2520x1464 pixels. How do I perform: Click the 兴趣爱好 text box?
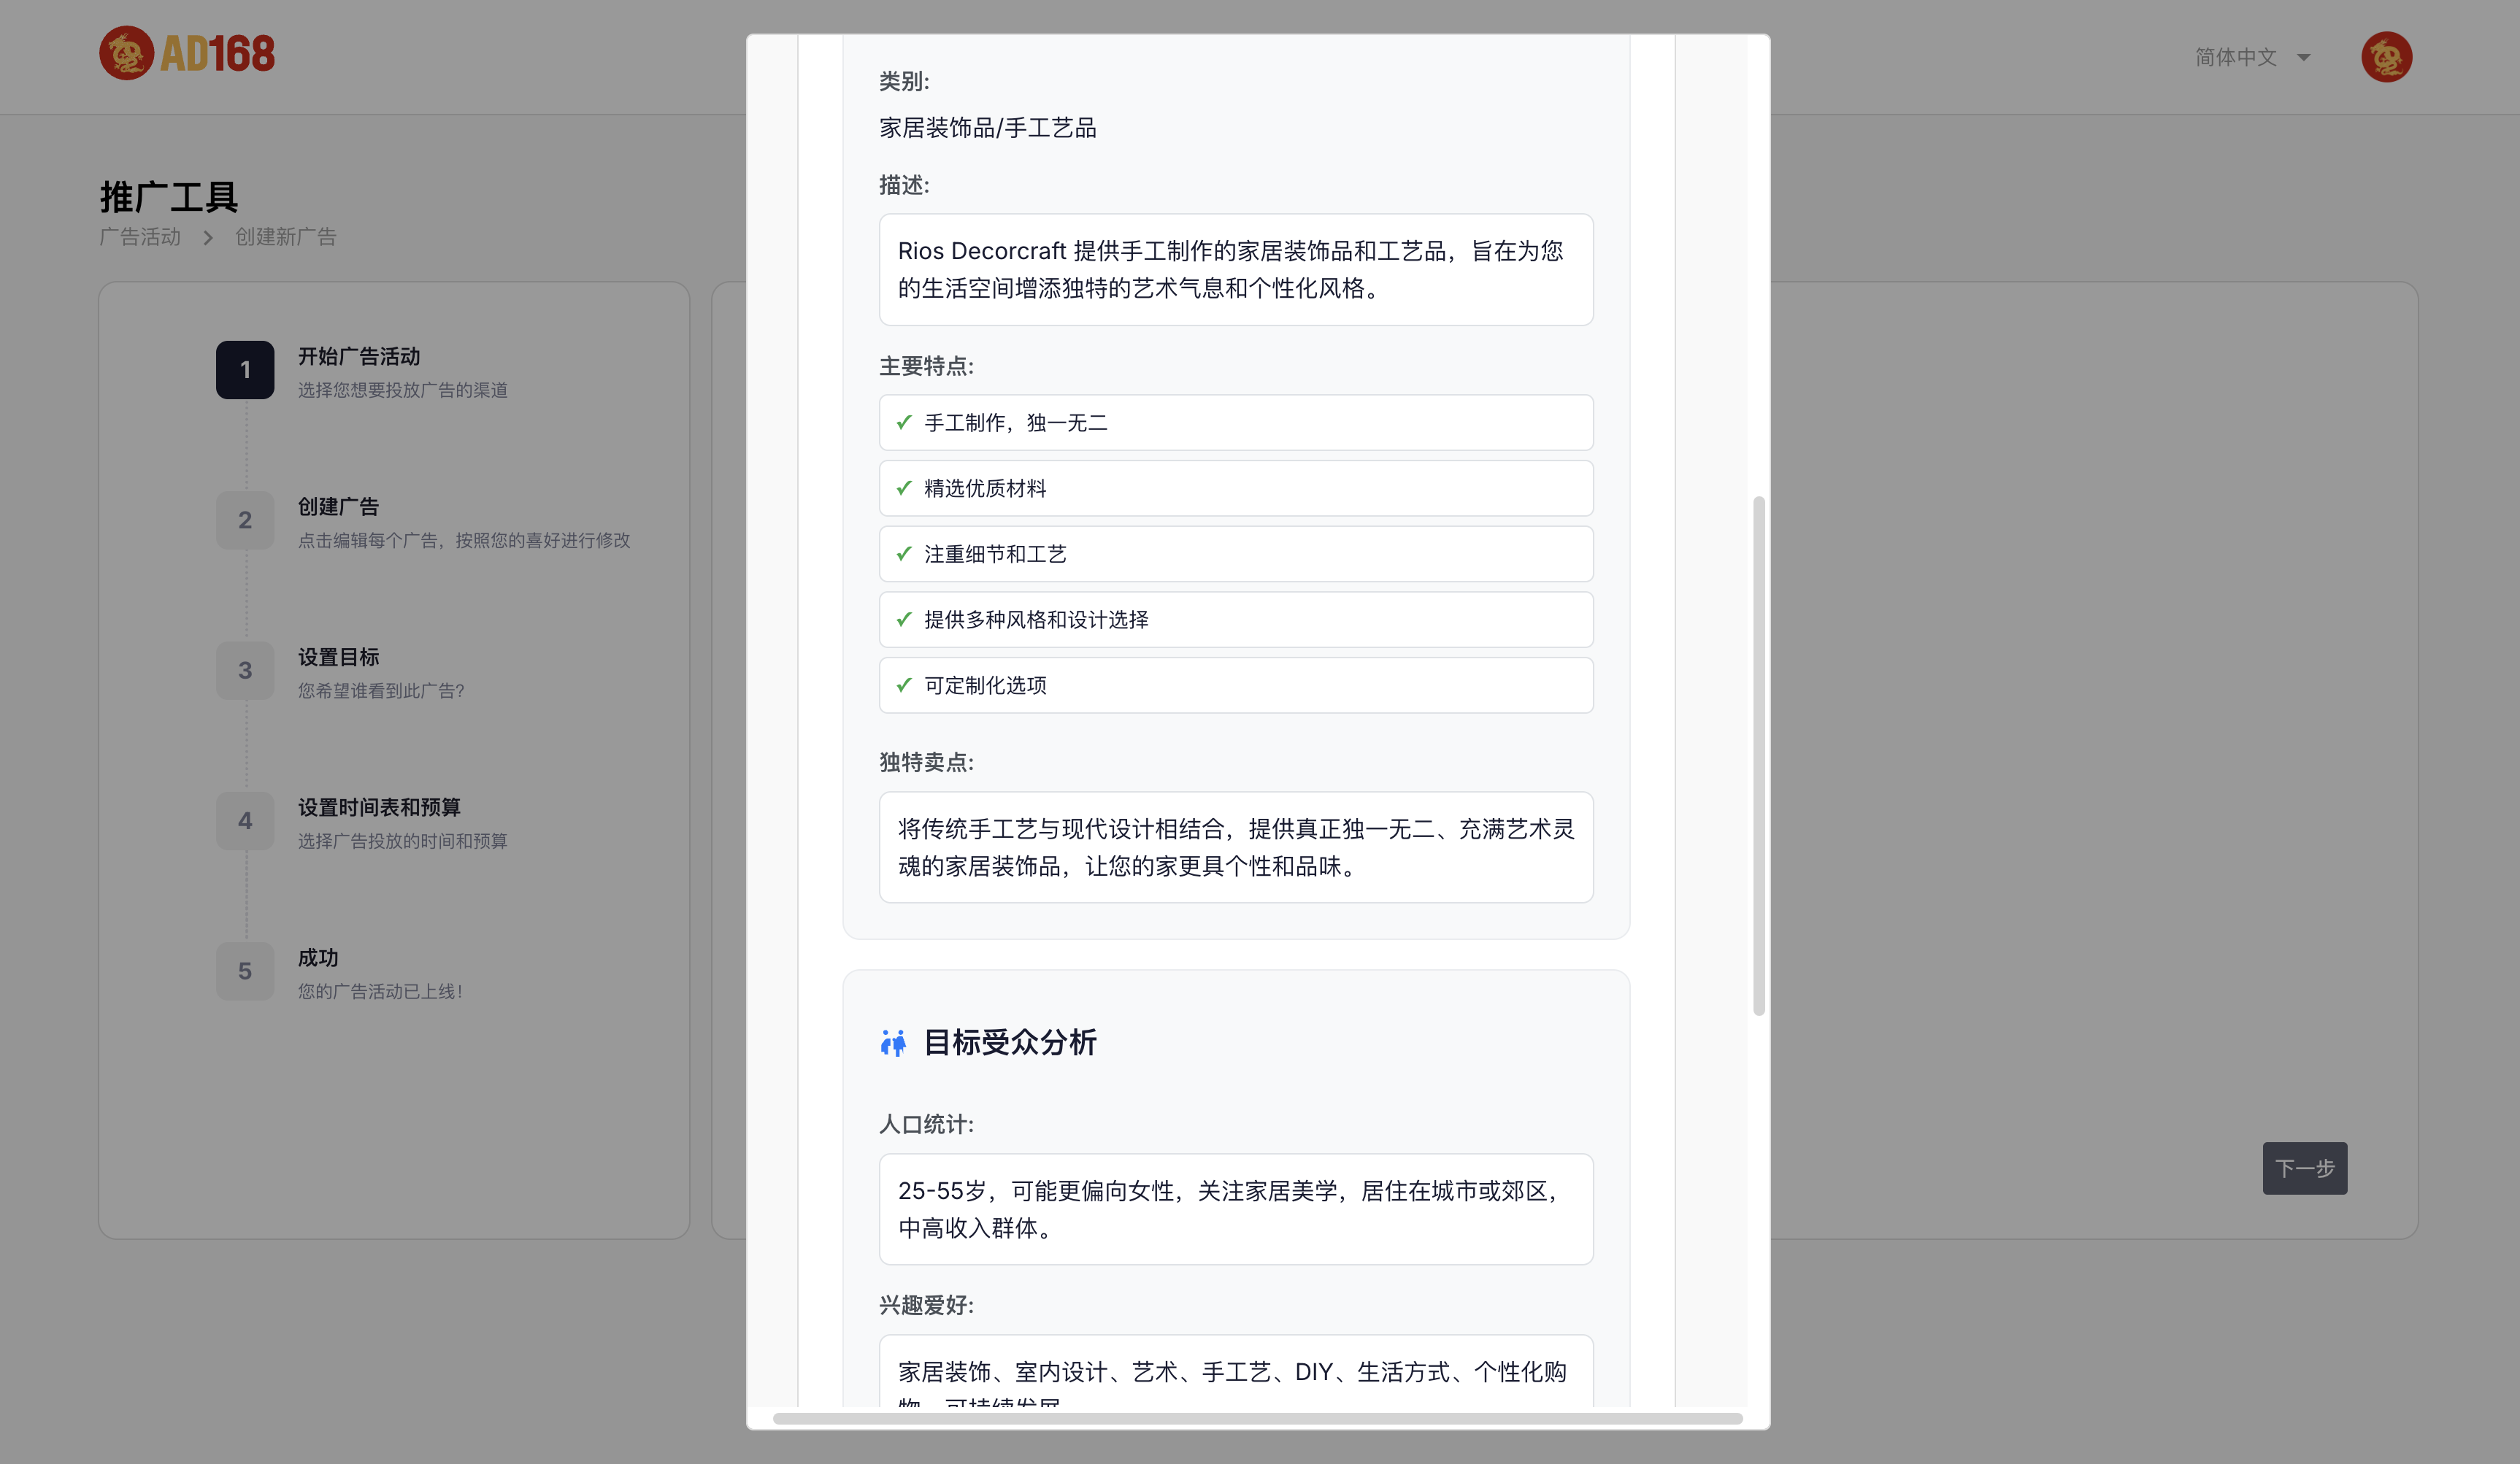click(x=1236, y=1371)
